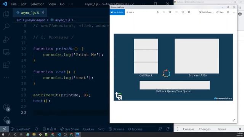Click the Photos app taskbar icon
Image resolution: width=244 pixels, height=137 pixels.
point(77,134)
